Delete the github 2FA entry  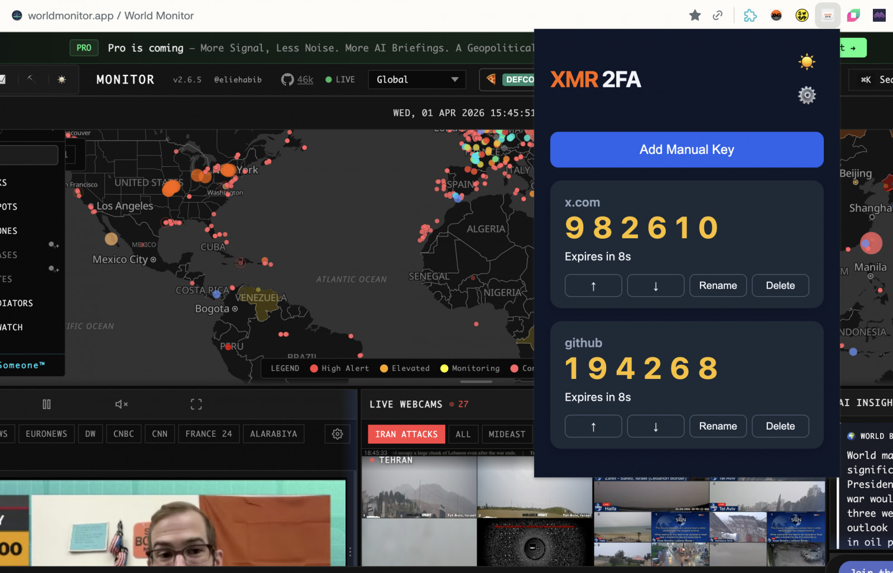(780, 426)
